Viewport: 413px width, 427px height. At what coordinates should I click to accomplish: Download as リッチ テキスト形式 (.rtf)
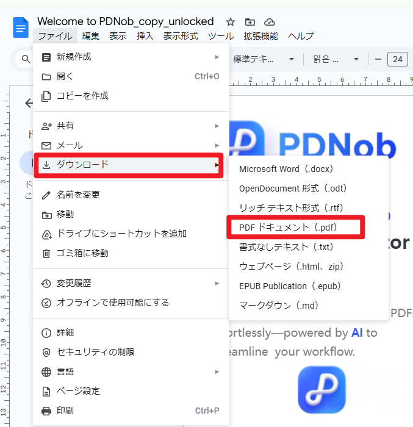click(x=309, y=208)
